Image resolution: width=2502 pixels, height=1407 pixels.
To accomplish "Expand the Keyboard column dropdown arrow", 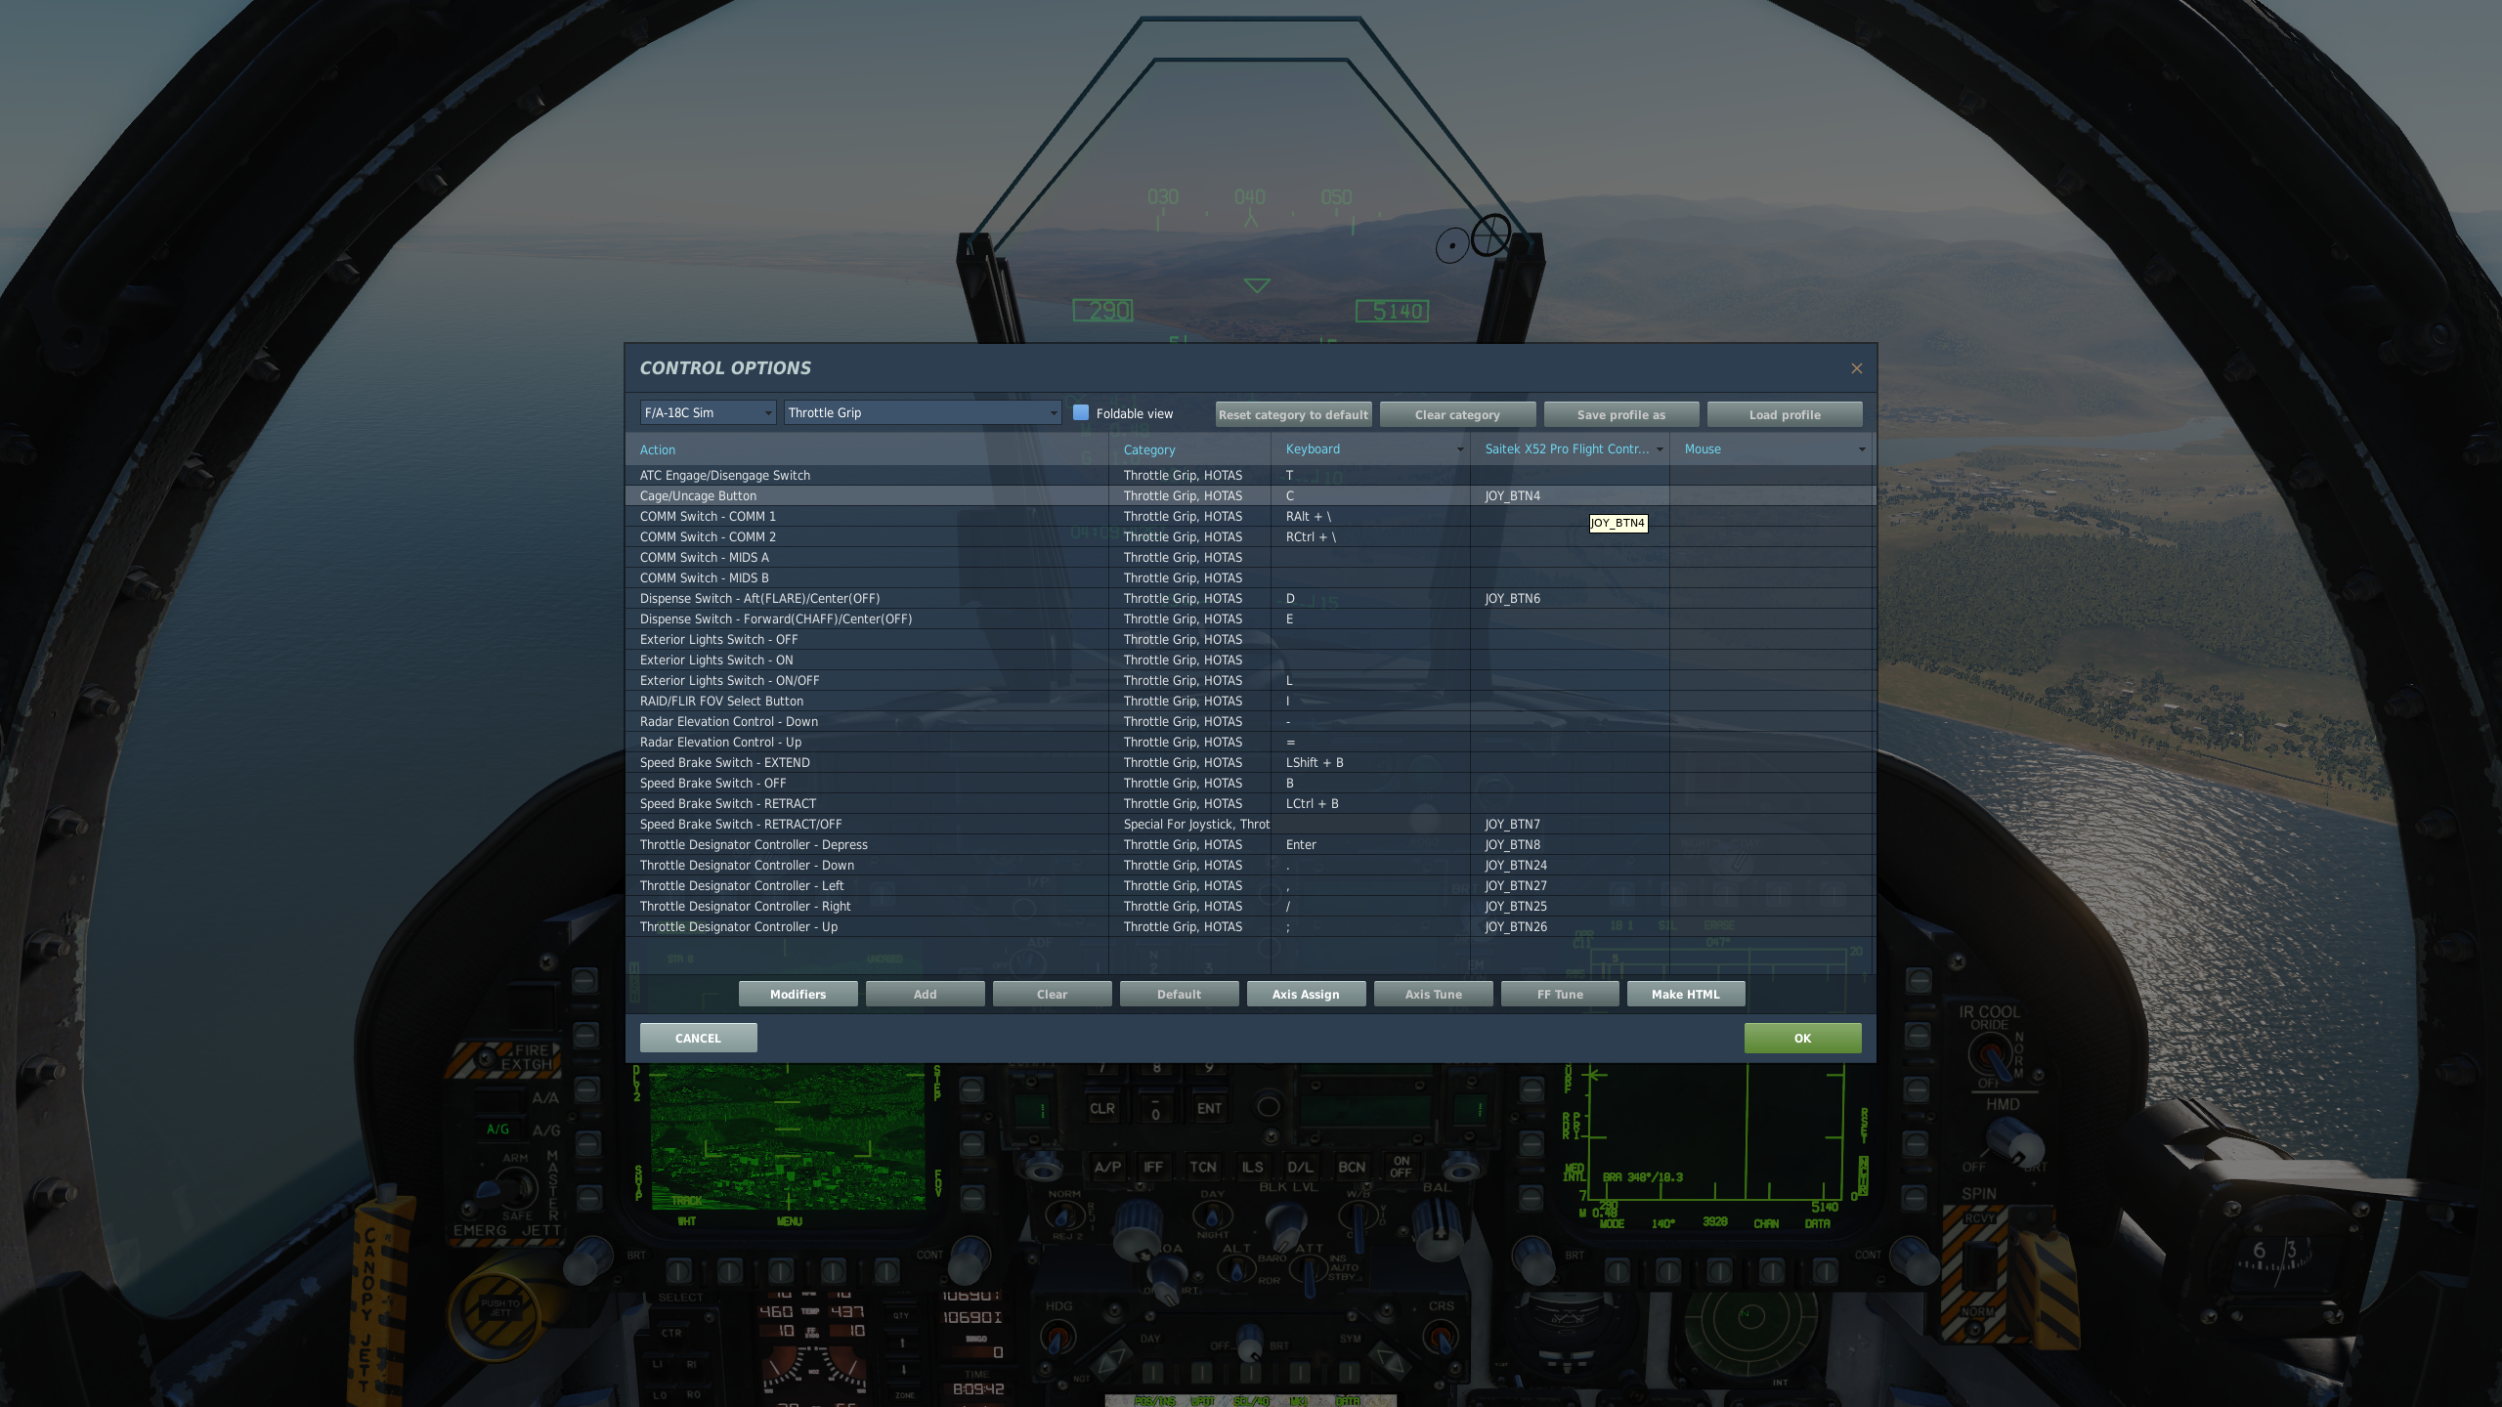I will [1460, 449].
